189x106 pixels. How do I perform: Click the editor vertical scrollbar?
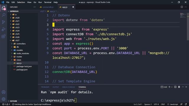tap(188, 26)
